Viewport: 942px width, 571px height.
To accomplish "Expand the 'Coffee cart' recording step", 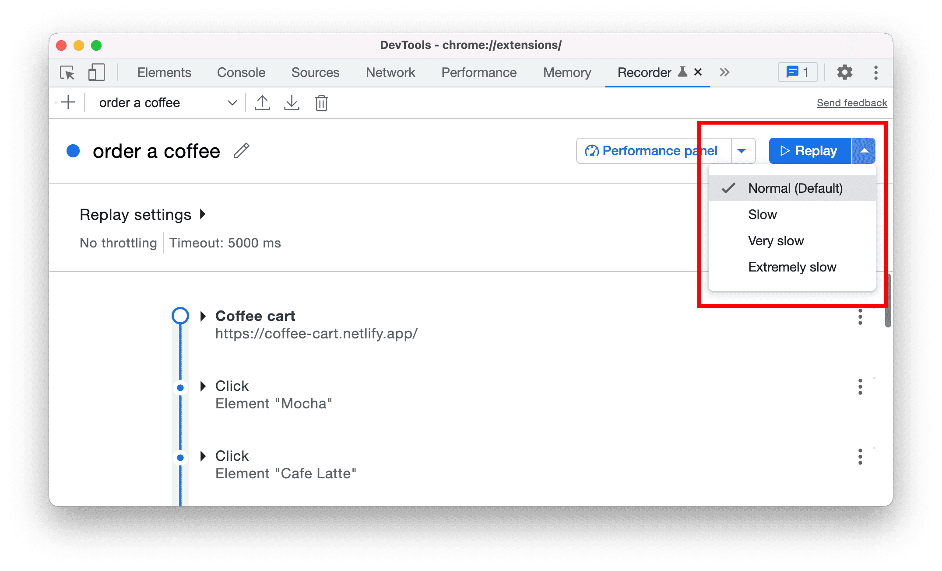I will click(x=203, y=316).
